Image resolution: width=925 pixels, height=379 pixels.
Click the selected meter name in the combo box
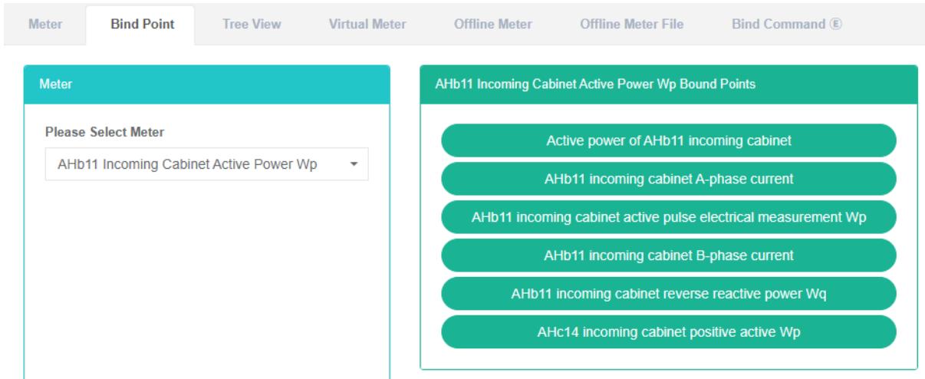(188, 164)
